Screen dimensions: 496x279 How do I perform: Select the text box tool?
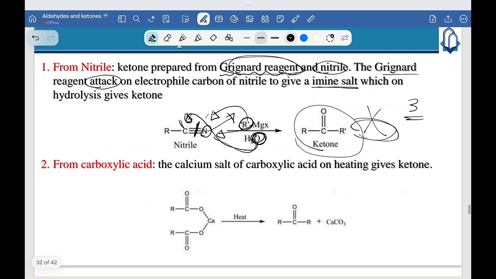click(x=219, y=19)
